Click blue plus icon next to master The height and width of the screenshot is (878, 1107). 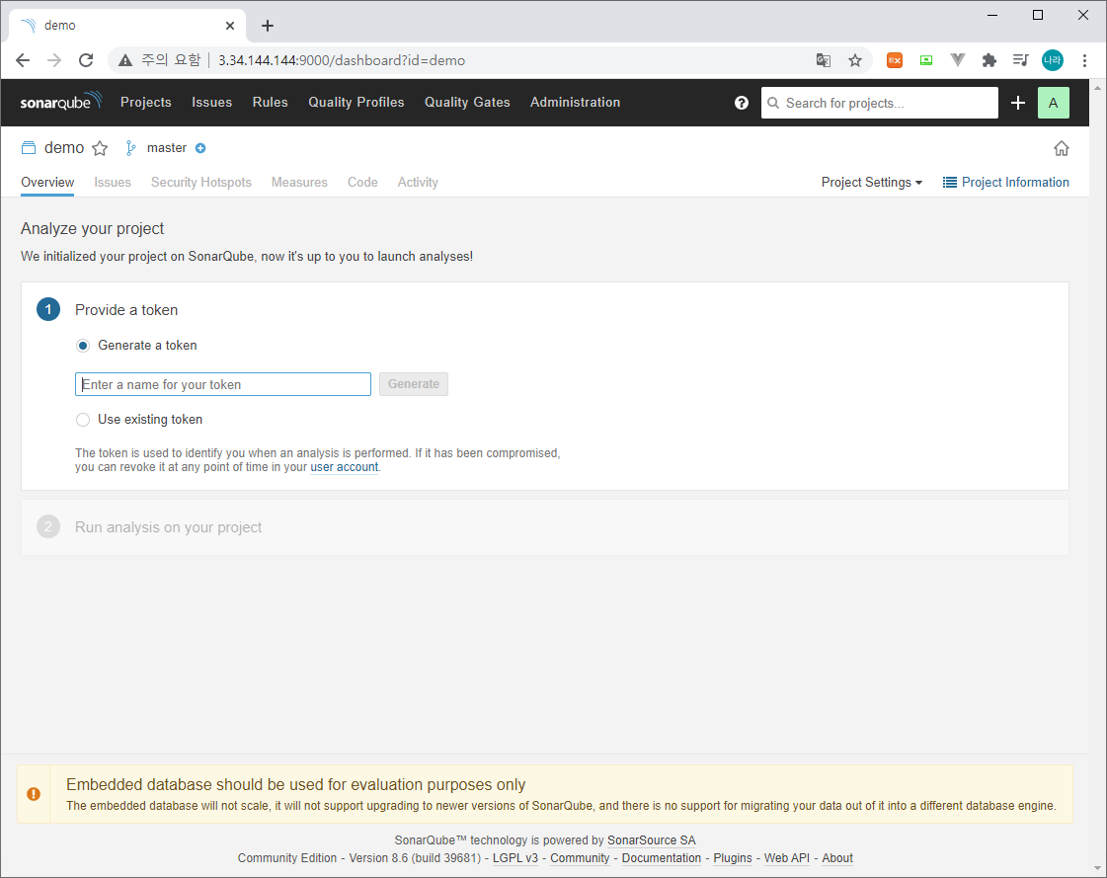(x=200, y=147)
